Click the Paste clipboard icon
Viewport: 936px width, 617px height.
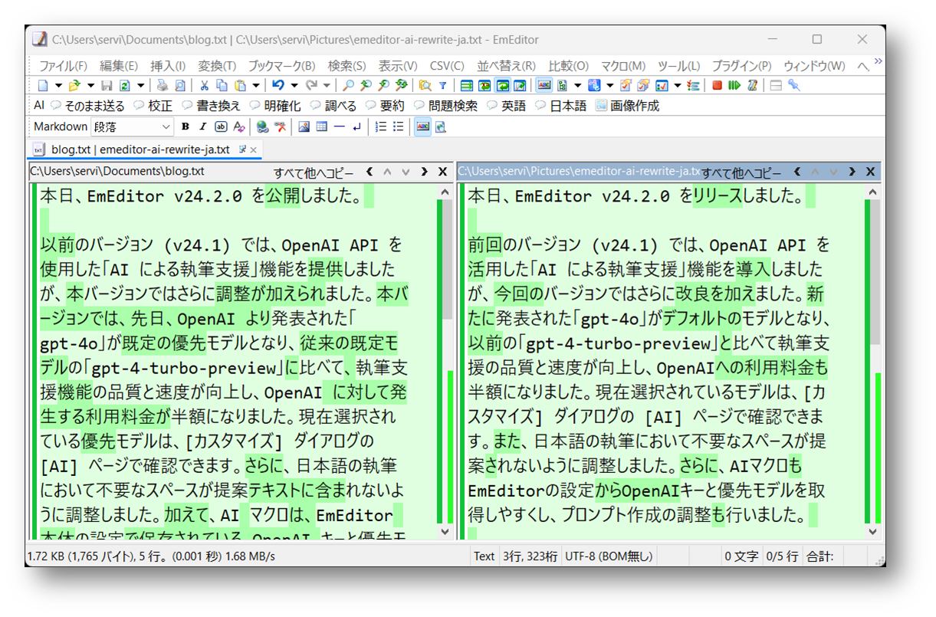[241, 86]
